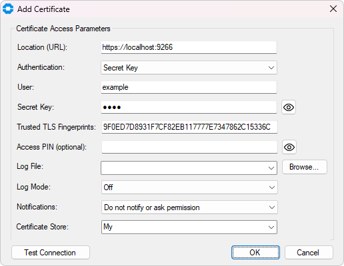This screenshot has width=344, height=266.
Task: Click the Trusted TLS Fingerprints field
Action: (189, 127)
